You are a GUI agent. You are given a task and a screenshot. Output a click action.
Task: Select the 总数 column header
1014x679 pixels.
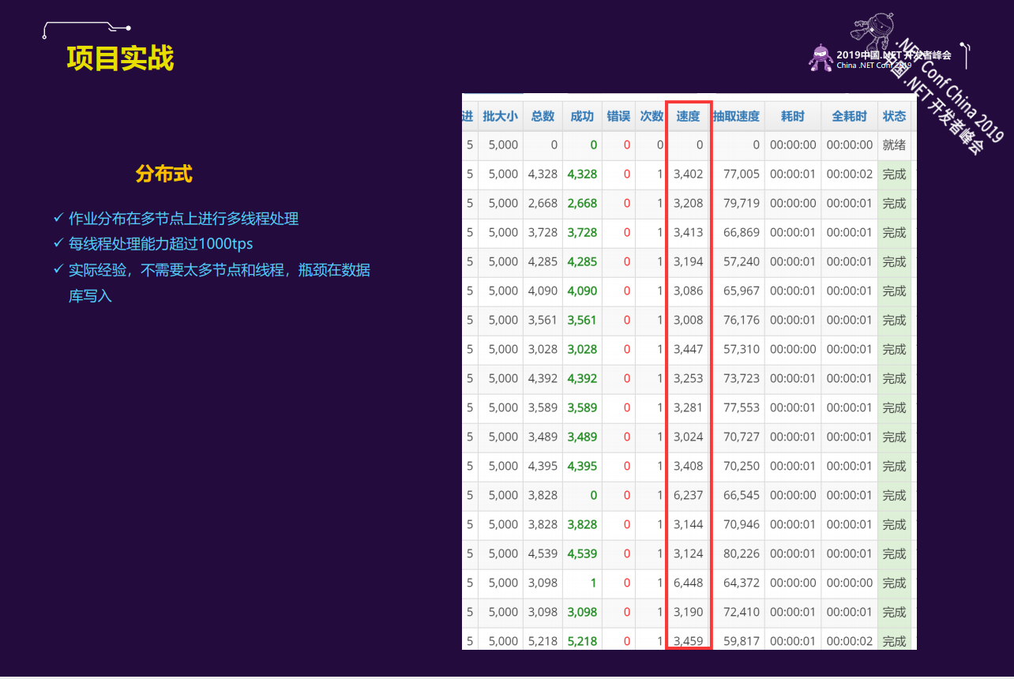point(543,116)
